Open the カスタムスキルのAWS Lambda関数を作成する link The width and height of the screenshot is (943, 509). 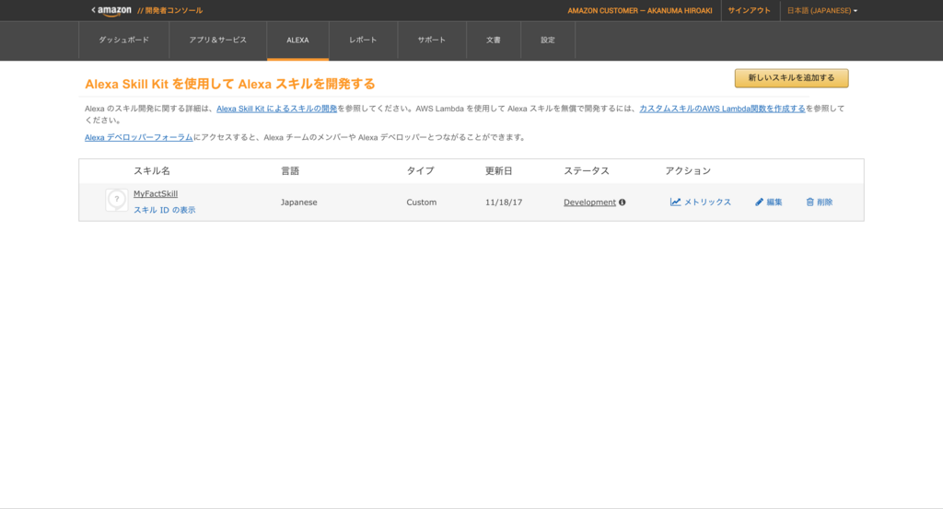[x=722, y=109]
